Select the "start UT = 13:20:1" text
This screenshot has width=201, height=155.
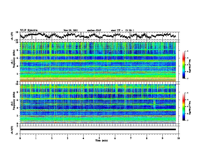pyautogui.click(x=123, y=30)
